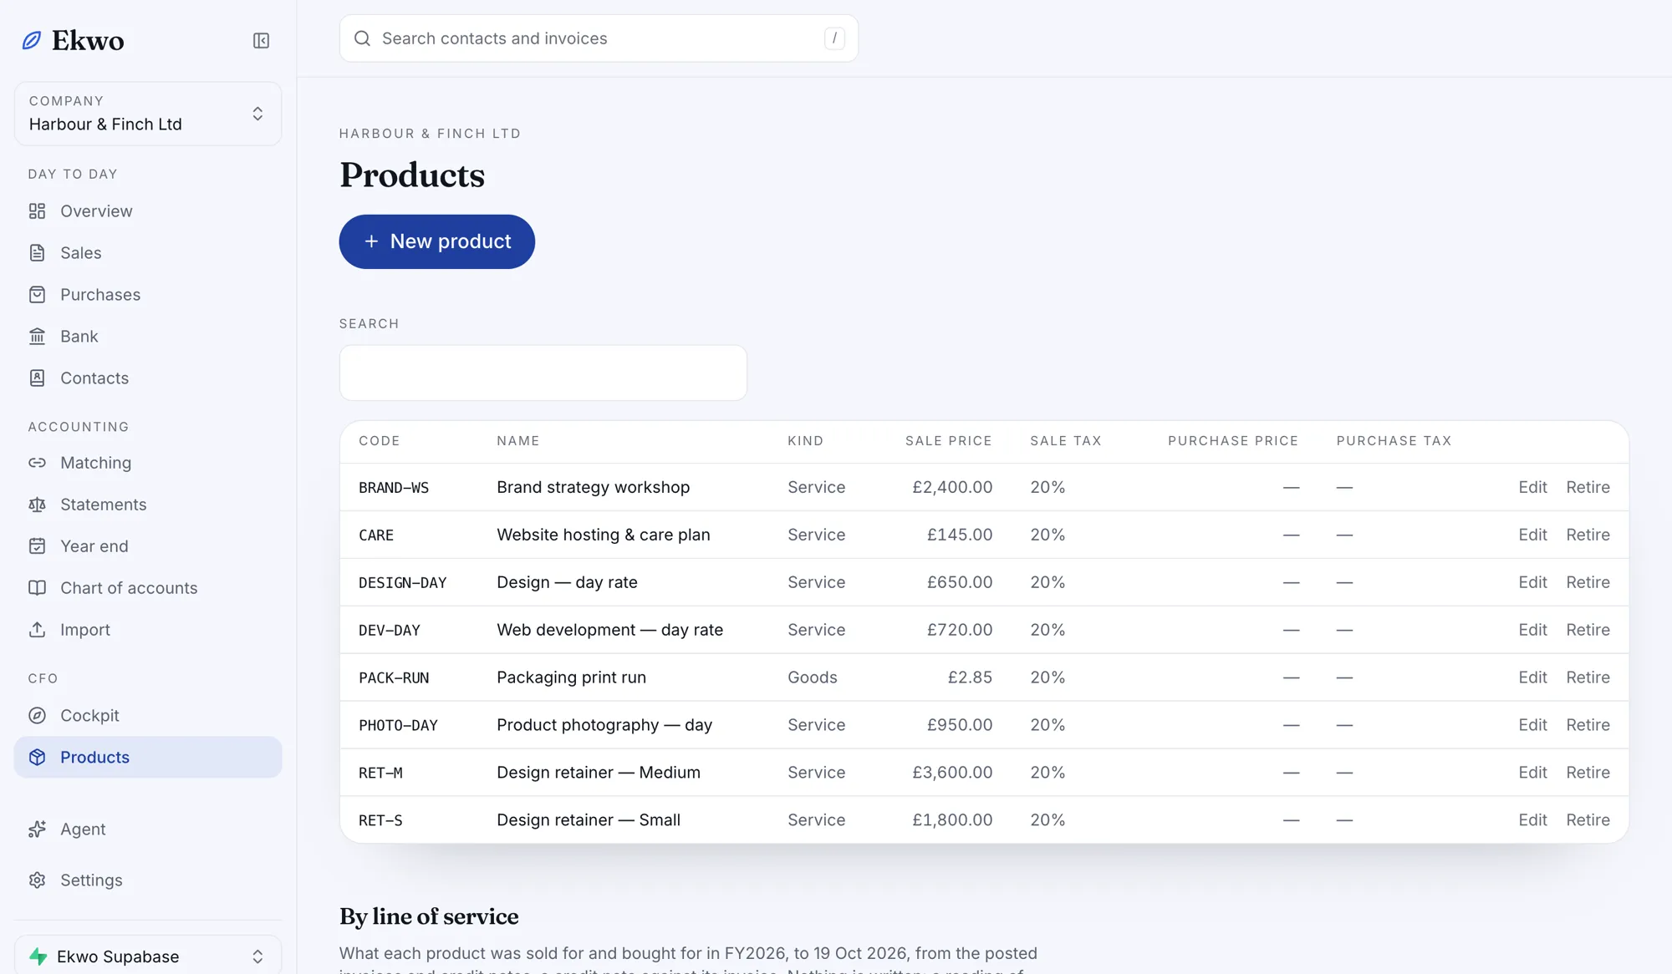This screenshot has height=974, width=1672.
Task: Edit the PACK-RUN product row
Action: (1532, 677)
